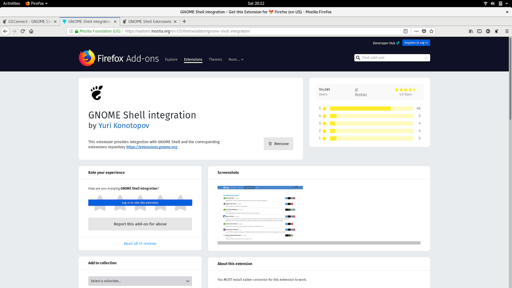
Task: Submit add-on search arrow
Action: tap(426, 58)
